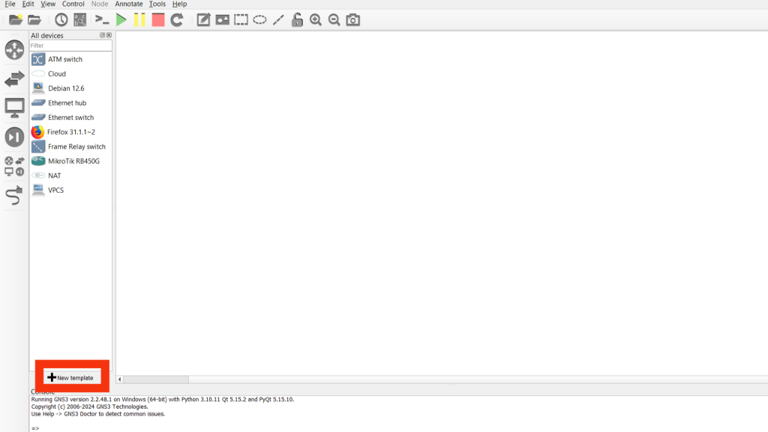This screenshot has height=432, width=768.
Task: Open the snapshots manager clock icon
Action: pyautogui.click(x=61, y=20)
